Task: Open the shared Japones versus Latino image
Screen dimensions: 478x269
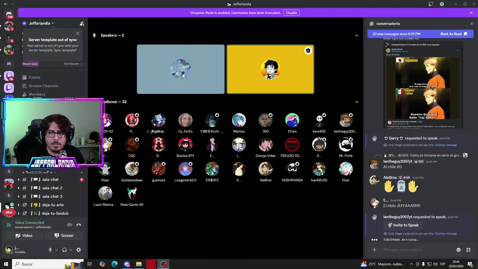Action: point(423,86)
